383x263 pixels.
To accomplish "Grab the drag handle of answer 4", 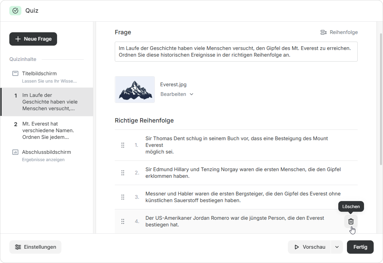I will (x=123, y=221).
